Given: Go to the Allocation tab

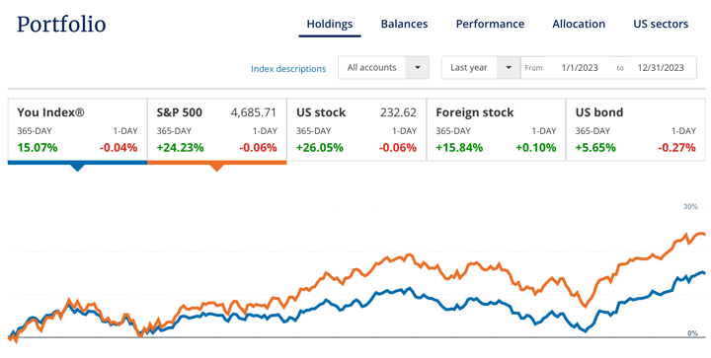Looking at the screenshot, I should click(x=579, y=24).
